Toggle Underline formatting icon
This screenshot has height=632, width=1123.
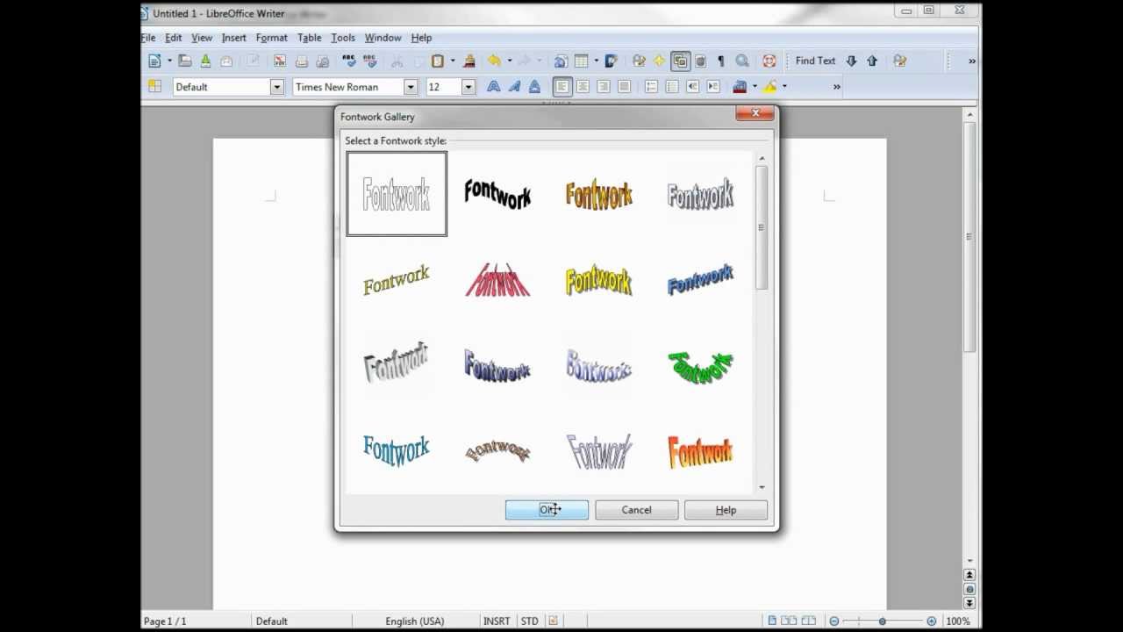pos(534,86)
